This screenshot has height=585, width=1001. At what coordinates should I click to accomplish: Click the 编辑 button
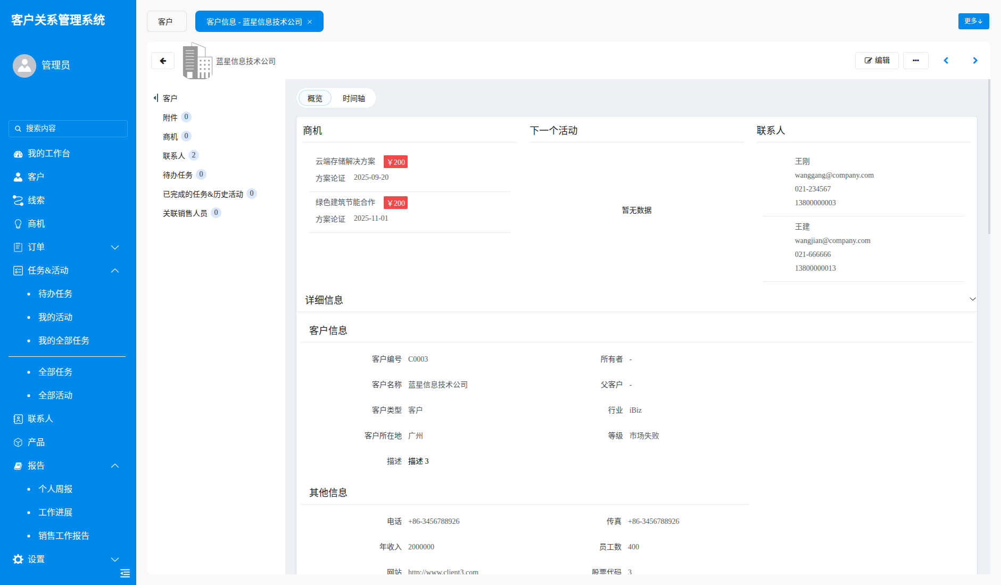(876, 61)
